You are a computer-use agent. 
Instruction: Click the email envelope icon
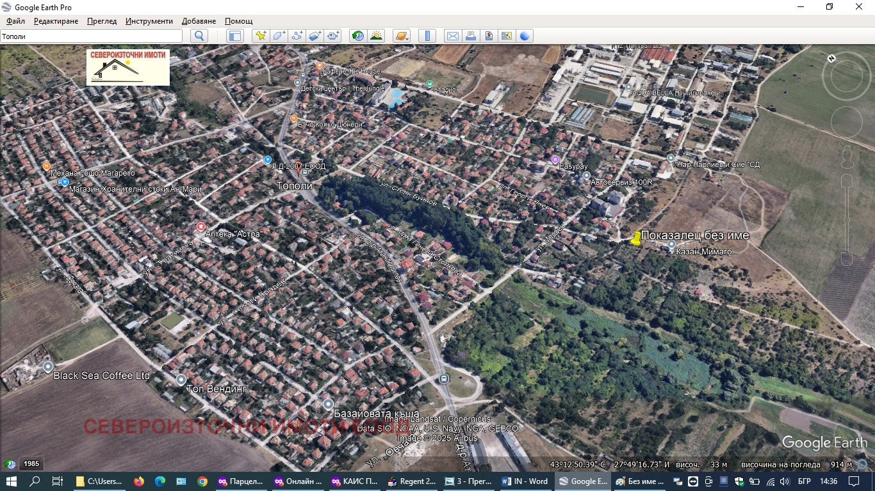pyautogui.click(x=452, y=36)
